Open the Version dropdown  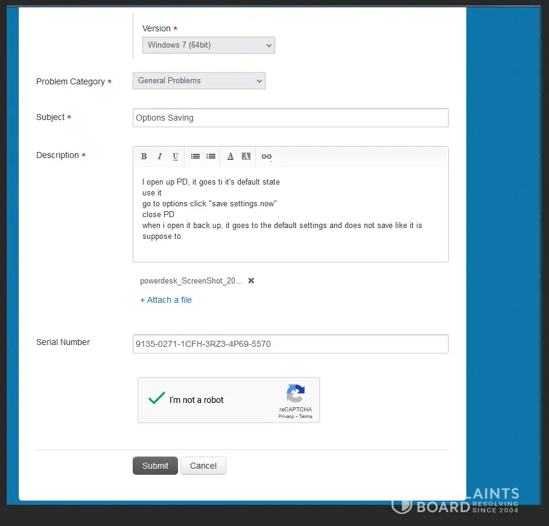(x=208, y=45)
